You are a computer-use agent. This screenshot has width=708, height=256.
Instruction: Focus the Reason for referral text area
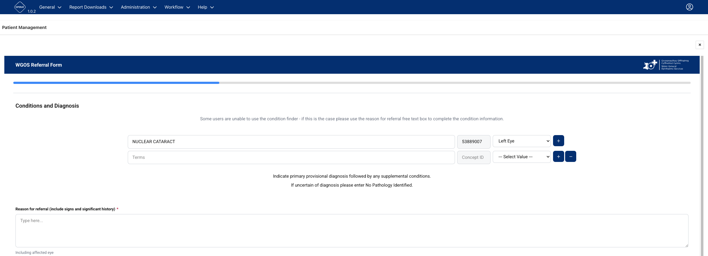352,231
